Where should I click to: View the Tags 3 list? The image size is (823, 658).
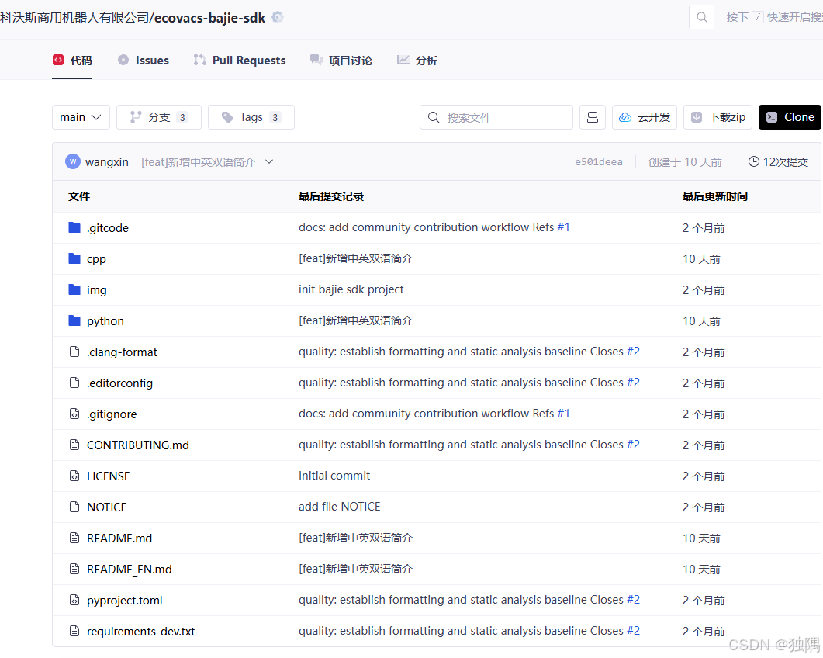coord(251,117)
